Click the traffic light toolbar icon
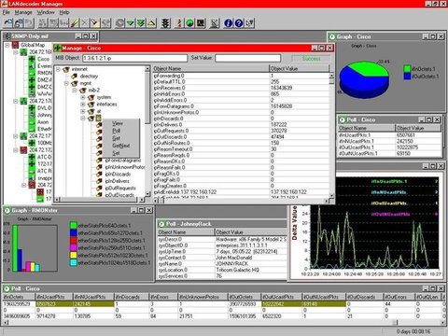The height and width of the screenshot is (336, 448). tap(166, 23)
